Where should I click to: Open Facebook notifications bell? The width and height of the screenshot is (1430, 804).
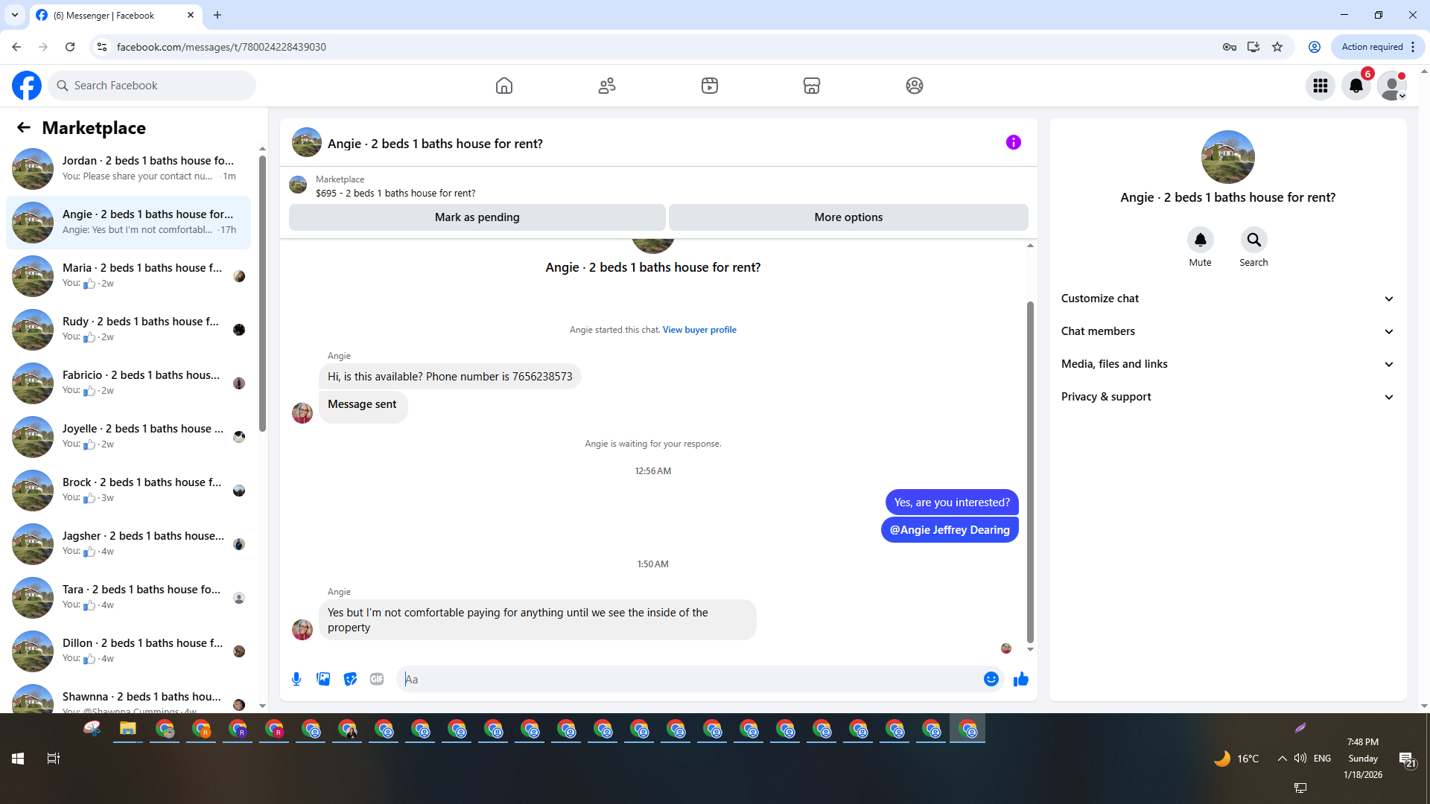pyautogui.click(x=1356, y=86)
